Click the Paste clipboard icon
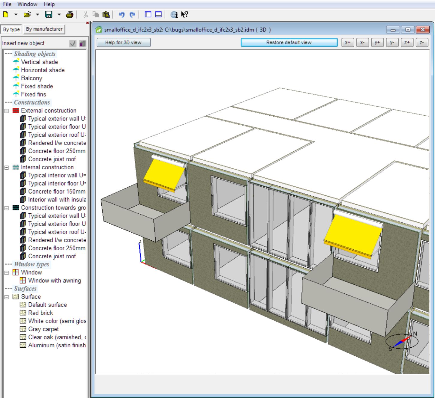435x398 pixels. coord(106,14)
